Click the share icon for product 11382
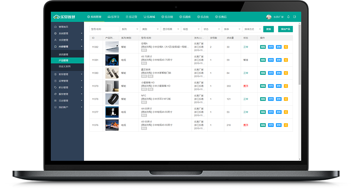The width and height of the screenshot is (352, 190). [x=286, y=47]
